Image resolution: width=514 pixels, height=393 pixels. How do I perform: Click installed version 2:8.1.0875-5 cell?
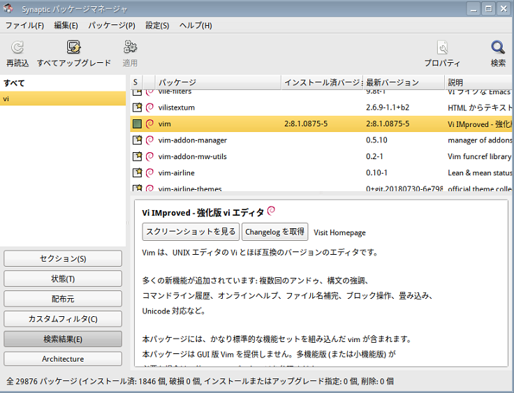[x=305, y=124]
